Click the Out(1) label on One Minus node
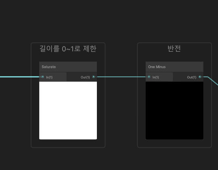Viewport: 218px width, 170px height. click(192, 78)
